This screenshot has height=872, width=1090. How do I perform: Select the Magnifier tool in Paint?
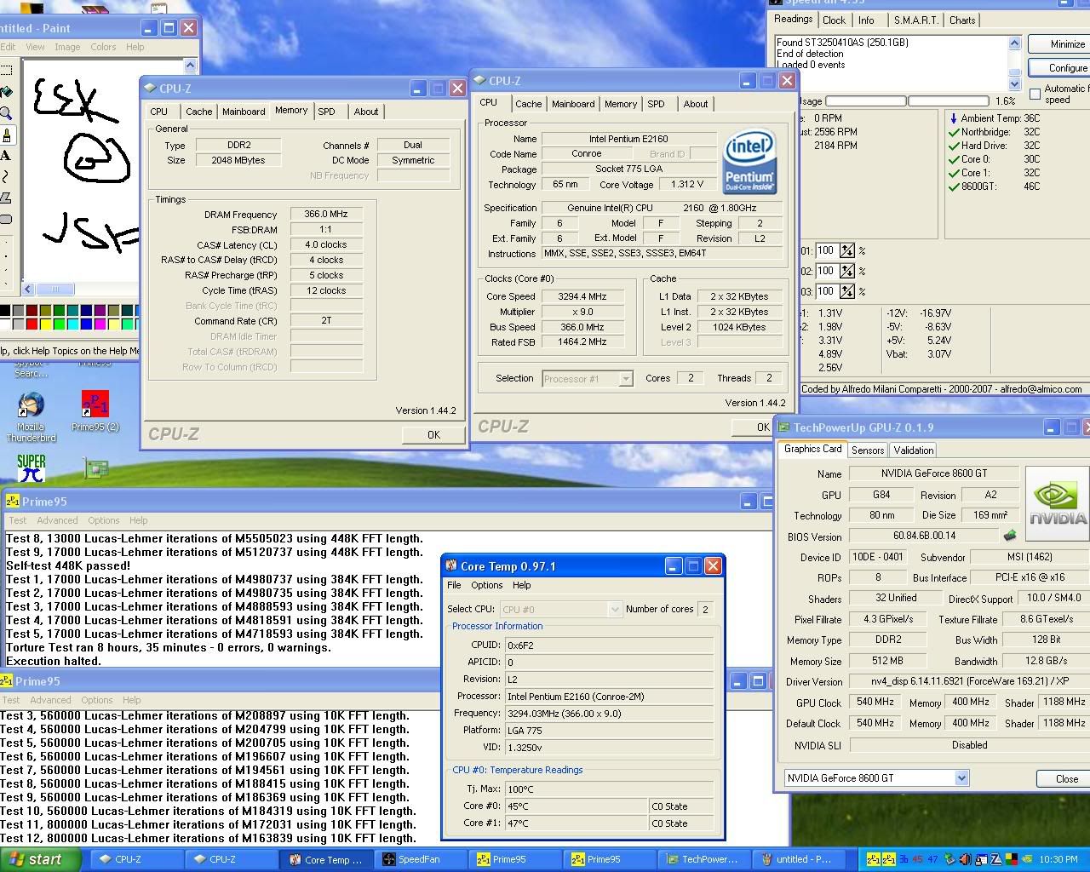pyautogui.click(x=5, y=113)
